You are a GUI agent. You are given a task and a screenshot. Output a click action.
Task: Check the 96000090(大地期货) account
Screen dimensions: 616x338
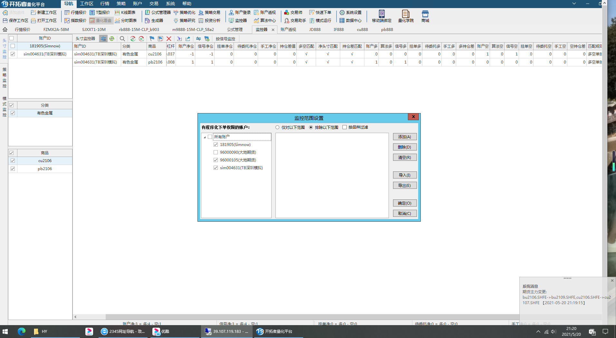pyautogui.click(x=216, y=152)
